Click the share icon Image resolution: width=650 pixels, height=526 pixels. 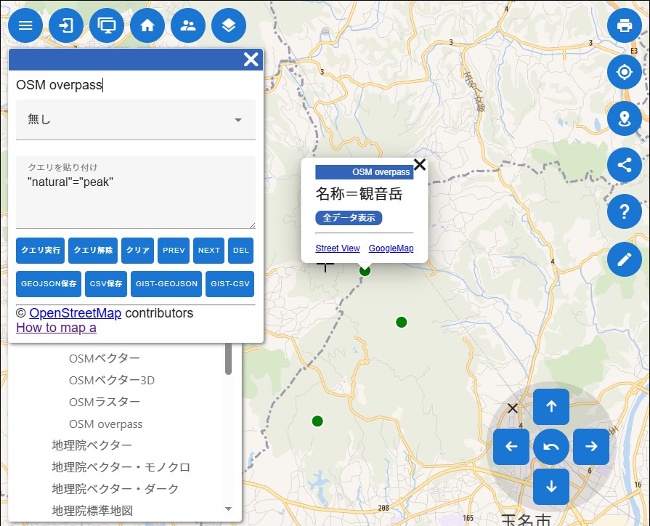point(625,164)
